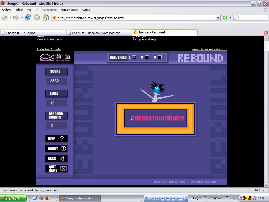Viewport: 269px width, 202px height.
Task: Launch Firefox from quick launch bar
Action: tap(47, 198)
